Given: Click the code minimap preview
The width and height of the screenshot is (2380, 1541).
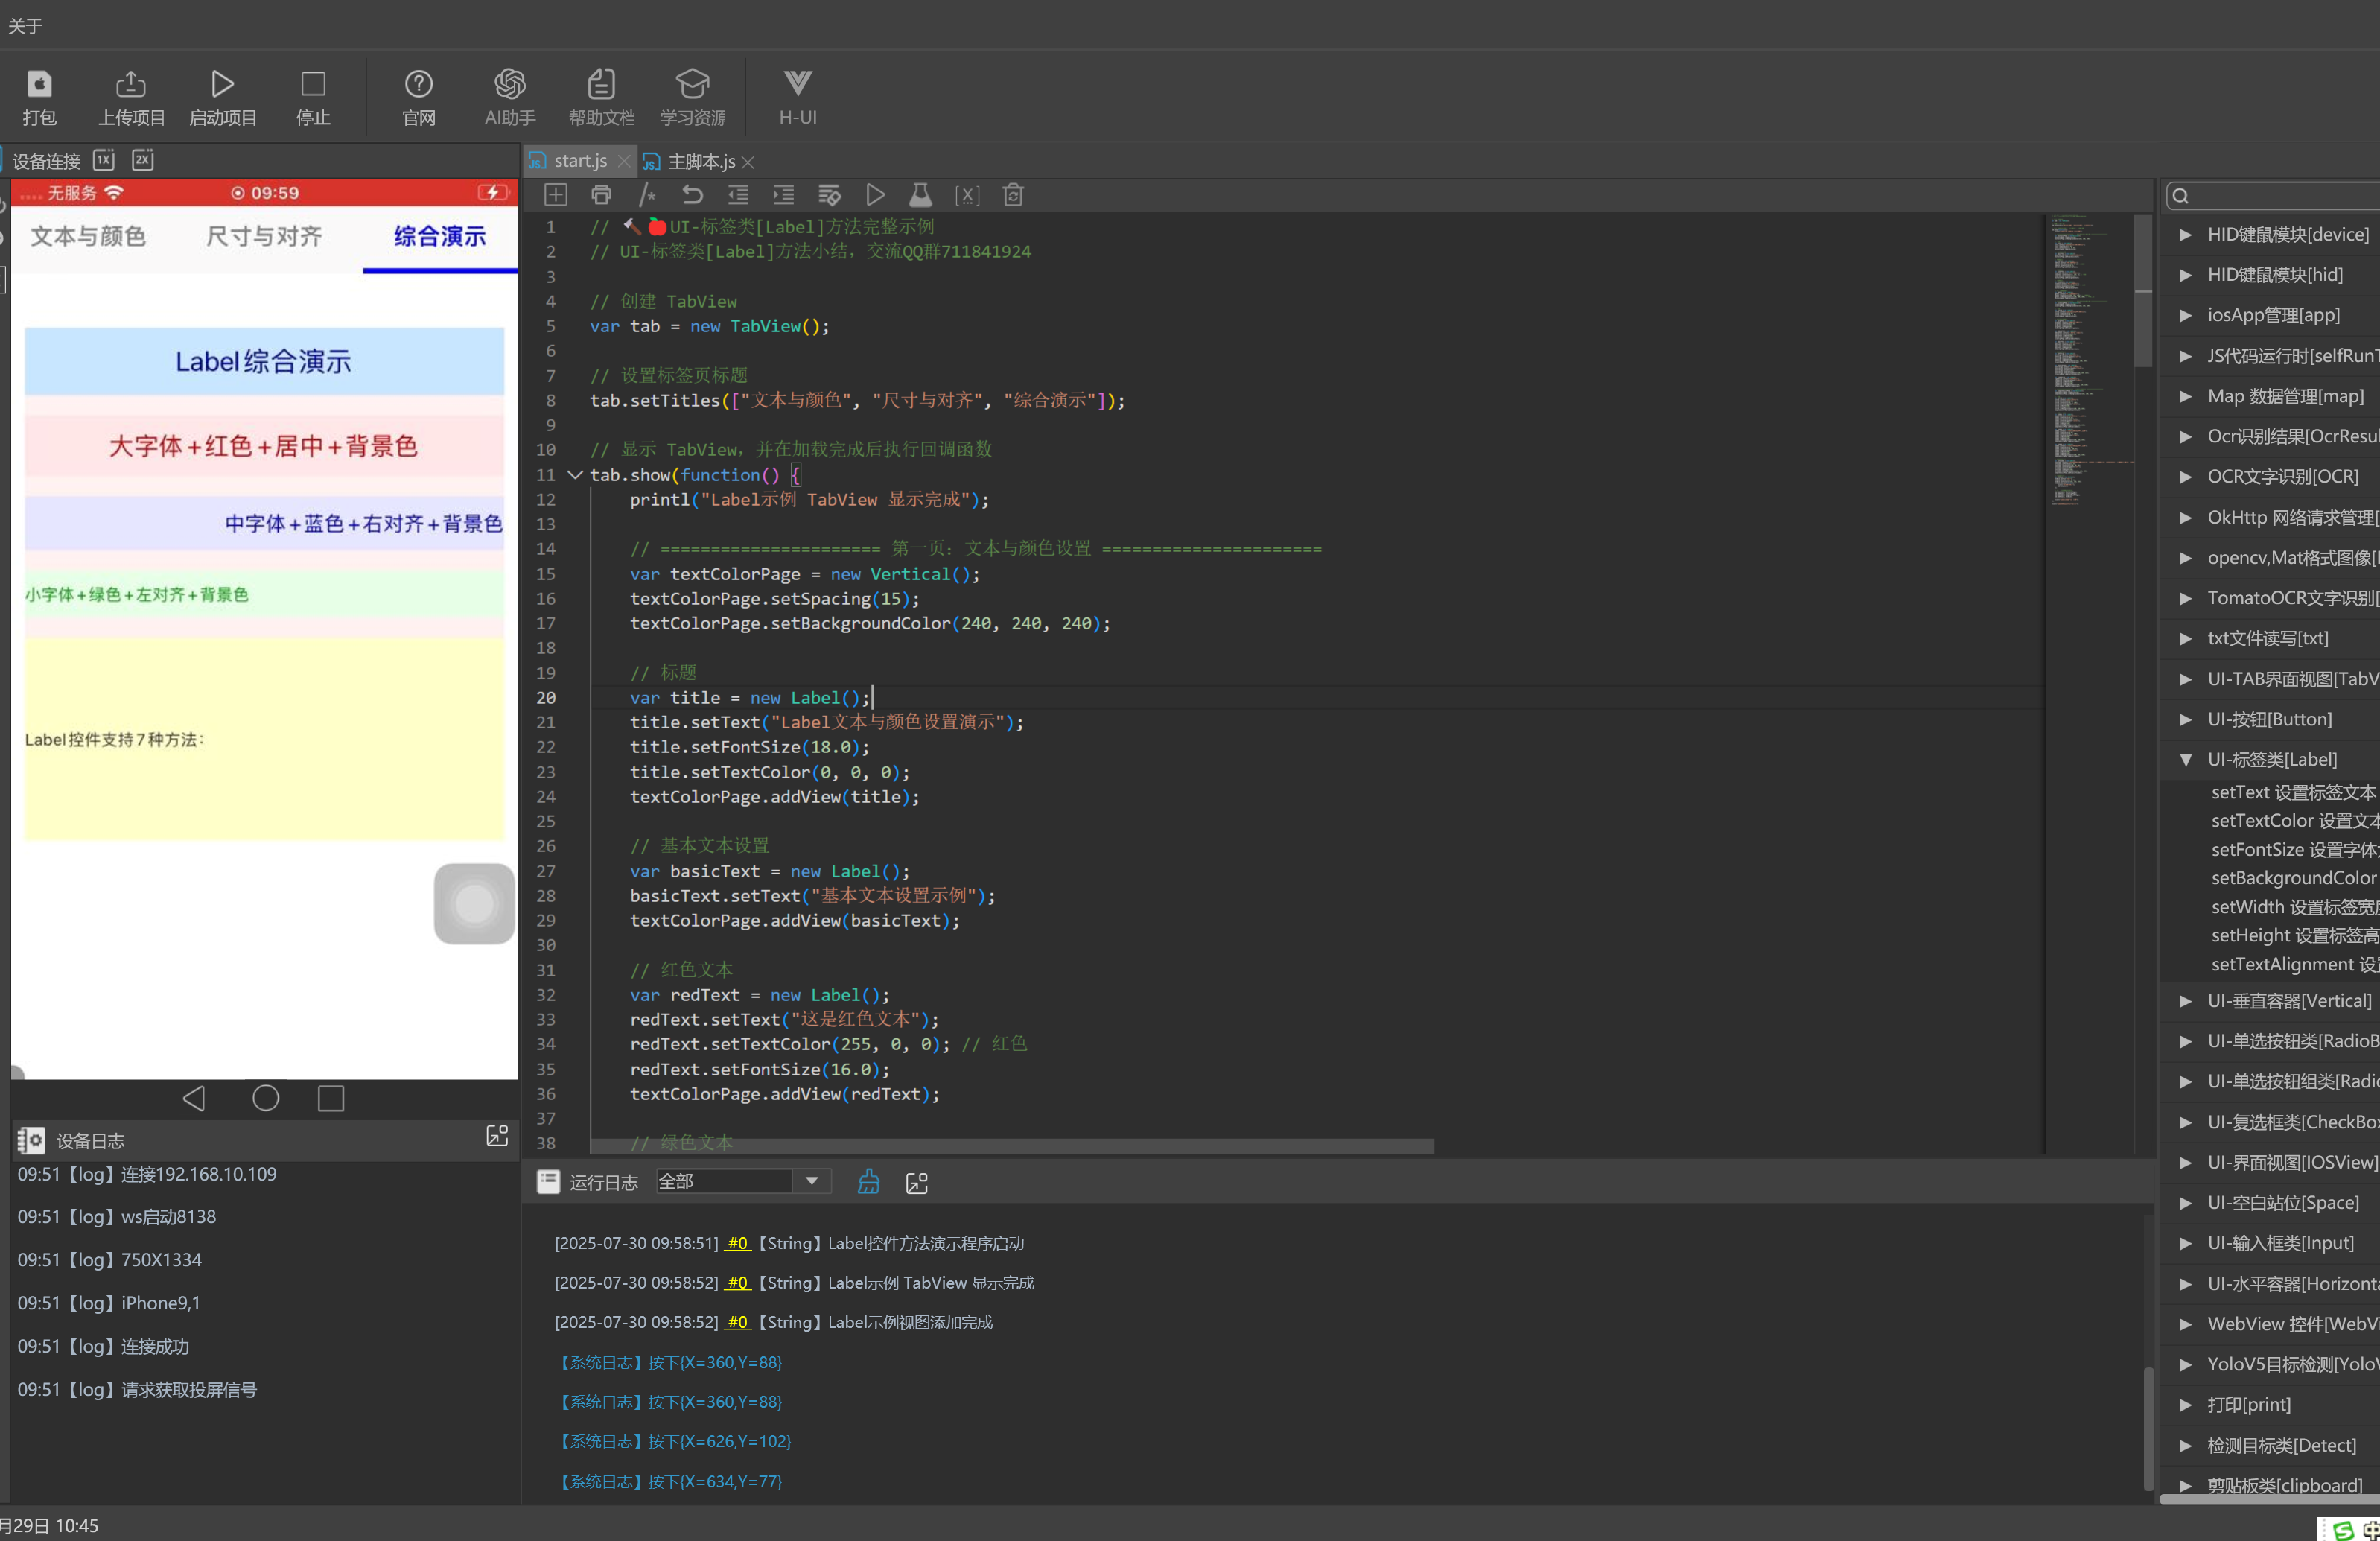Looking at the screenshot, I should click(x=2090, y=358).
